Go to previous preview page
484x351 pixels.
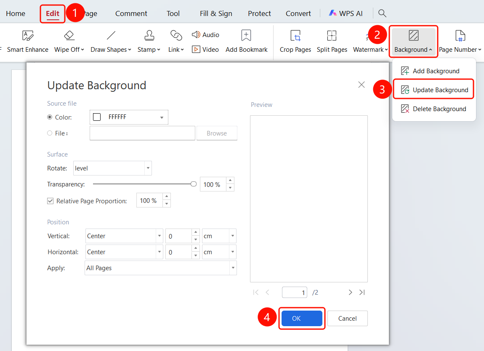coord(267,292)
